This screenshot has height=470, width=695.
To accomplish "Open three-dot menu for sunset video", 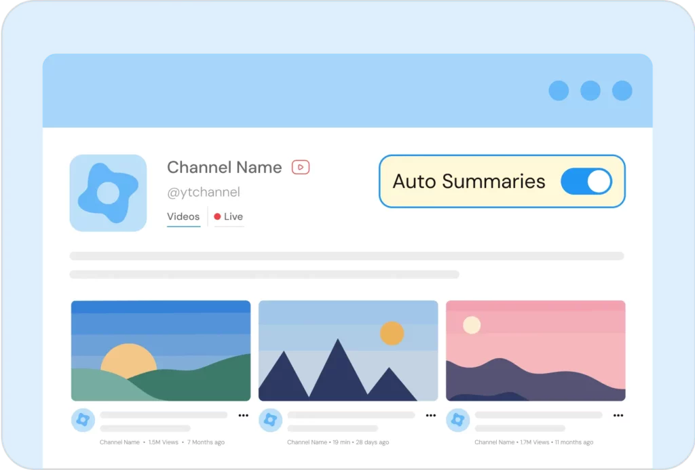I will pyautogui.click(x=243, y=415).
